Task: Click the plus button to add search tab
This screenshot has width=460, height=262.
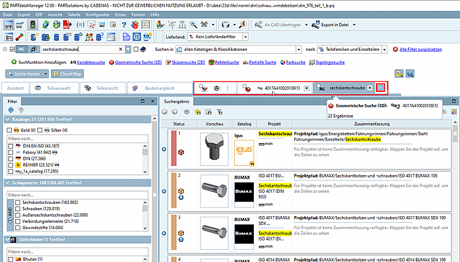Action: coord(380,88)
